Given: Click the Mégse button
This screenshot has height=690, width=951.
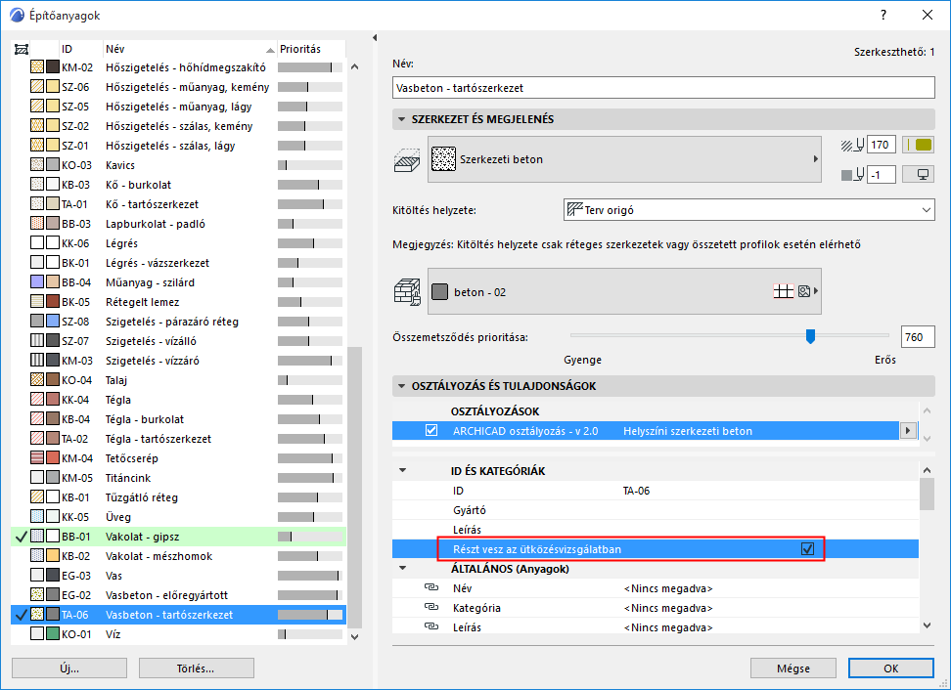Looking at the screenshot, I should (x=792, y=668).
